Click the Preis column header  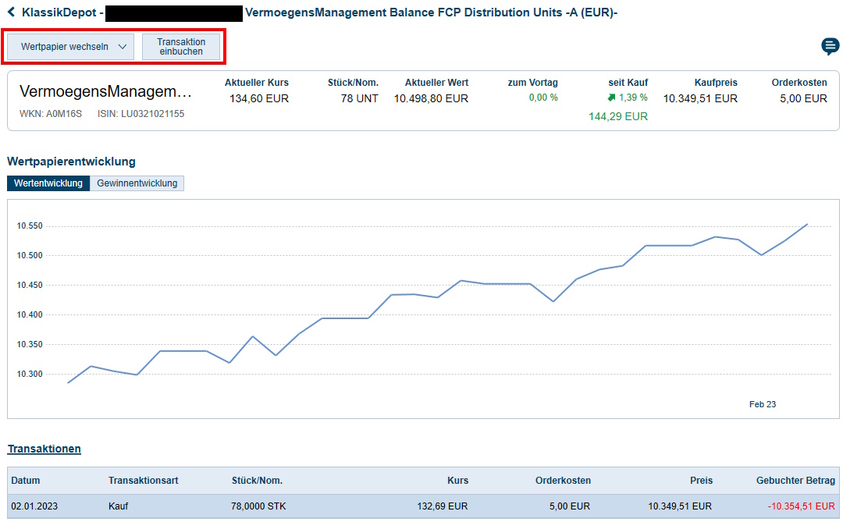[x=702, y=481]
